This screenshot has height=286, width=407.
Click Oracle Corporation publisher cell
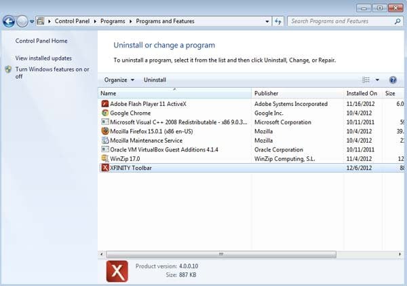point(279,149)
